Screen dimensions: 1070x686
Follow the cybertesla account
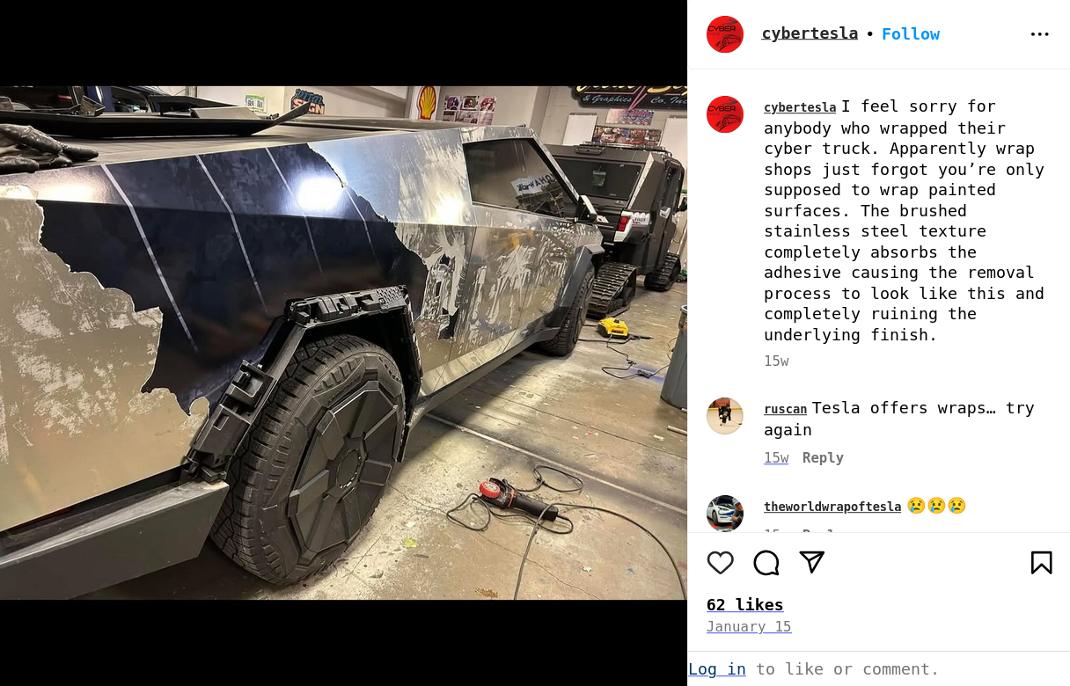(911, 33)
